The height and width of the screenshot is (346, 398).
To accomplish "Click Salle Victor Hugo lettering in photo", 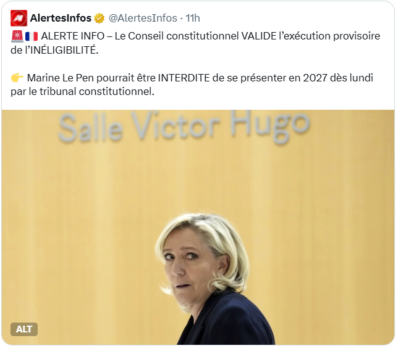I will click(184, 126).
